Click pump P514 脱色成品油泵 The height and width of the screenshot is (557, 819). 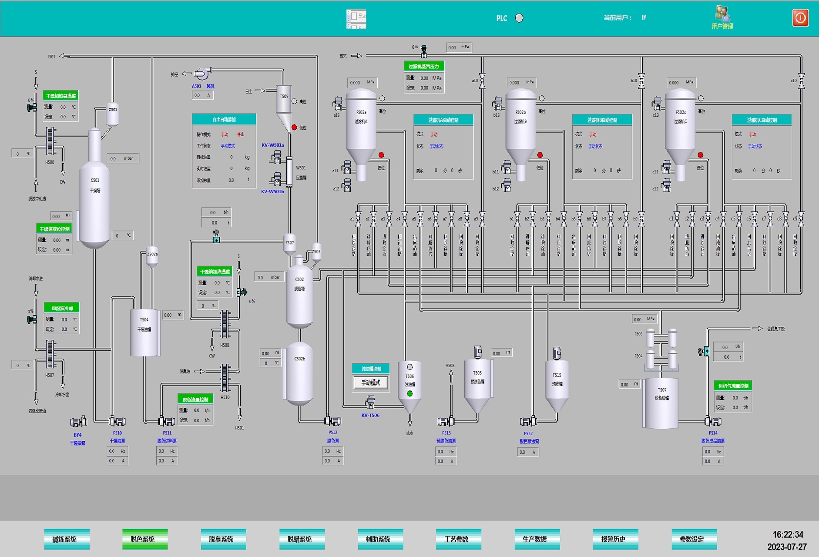coord(713,421)
